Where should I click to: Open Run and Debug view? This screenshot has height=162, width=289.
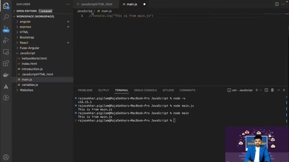(x=6, y=40)
